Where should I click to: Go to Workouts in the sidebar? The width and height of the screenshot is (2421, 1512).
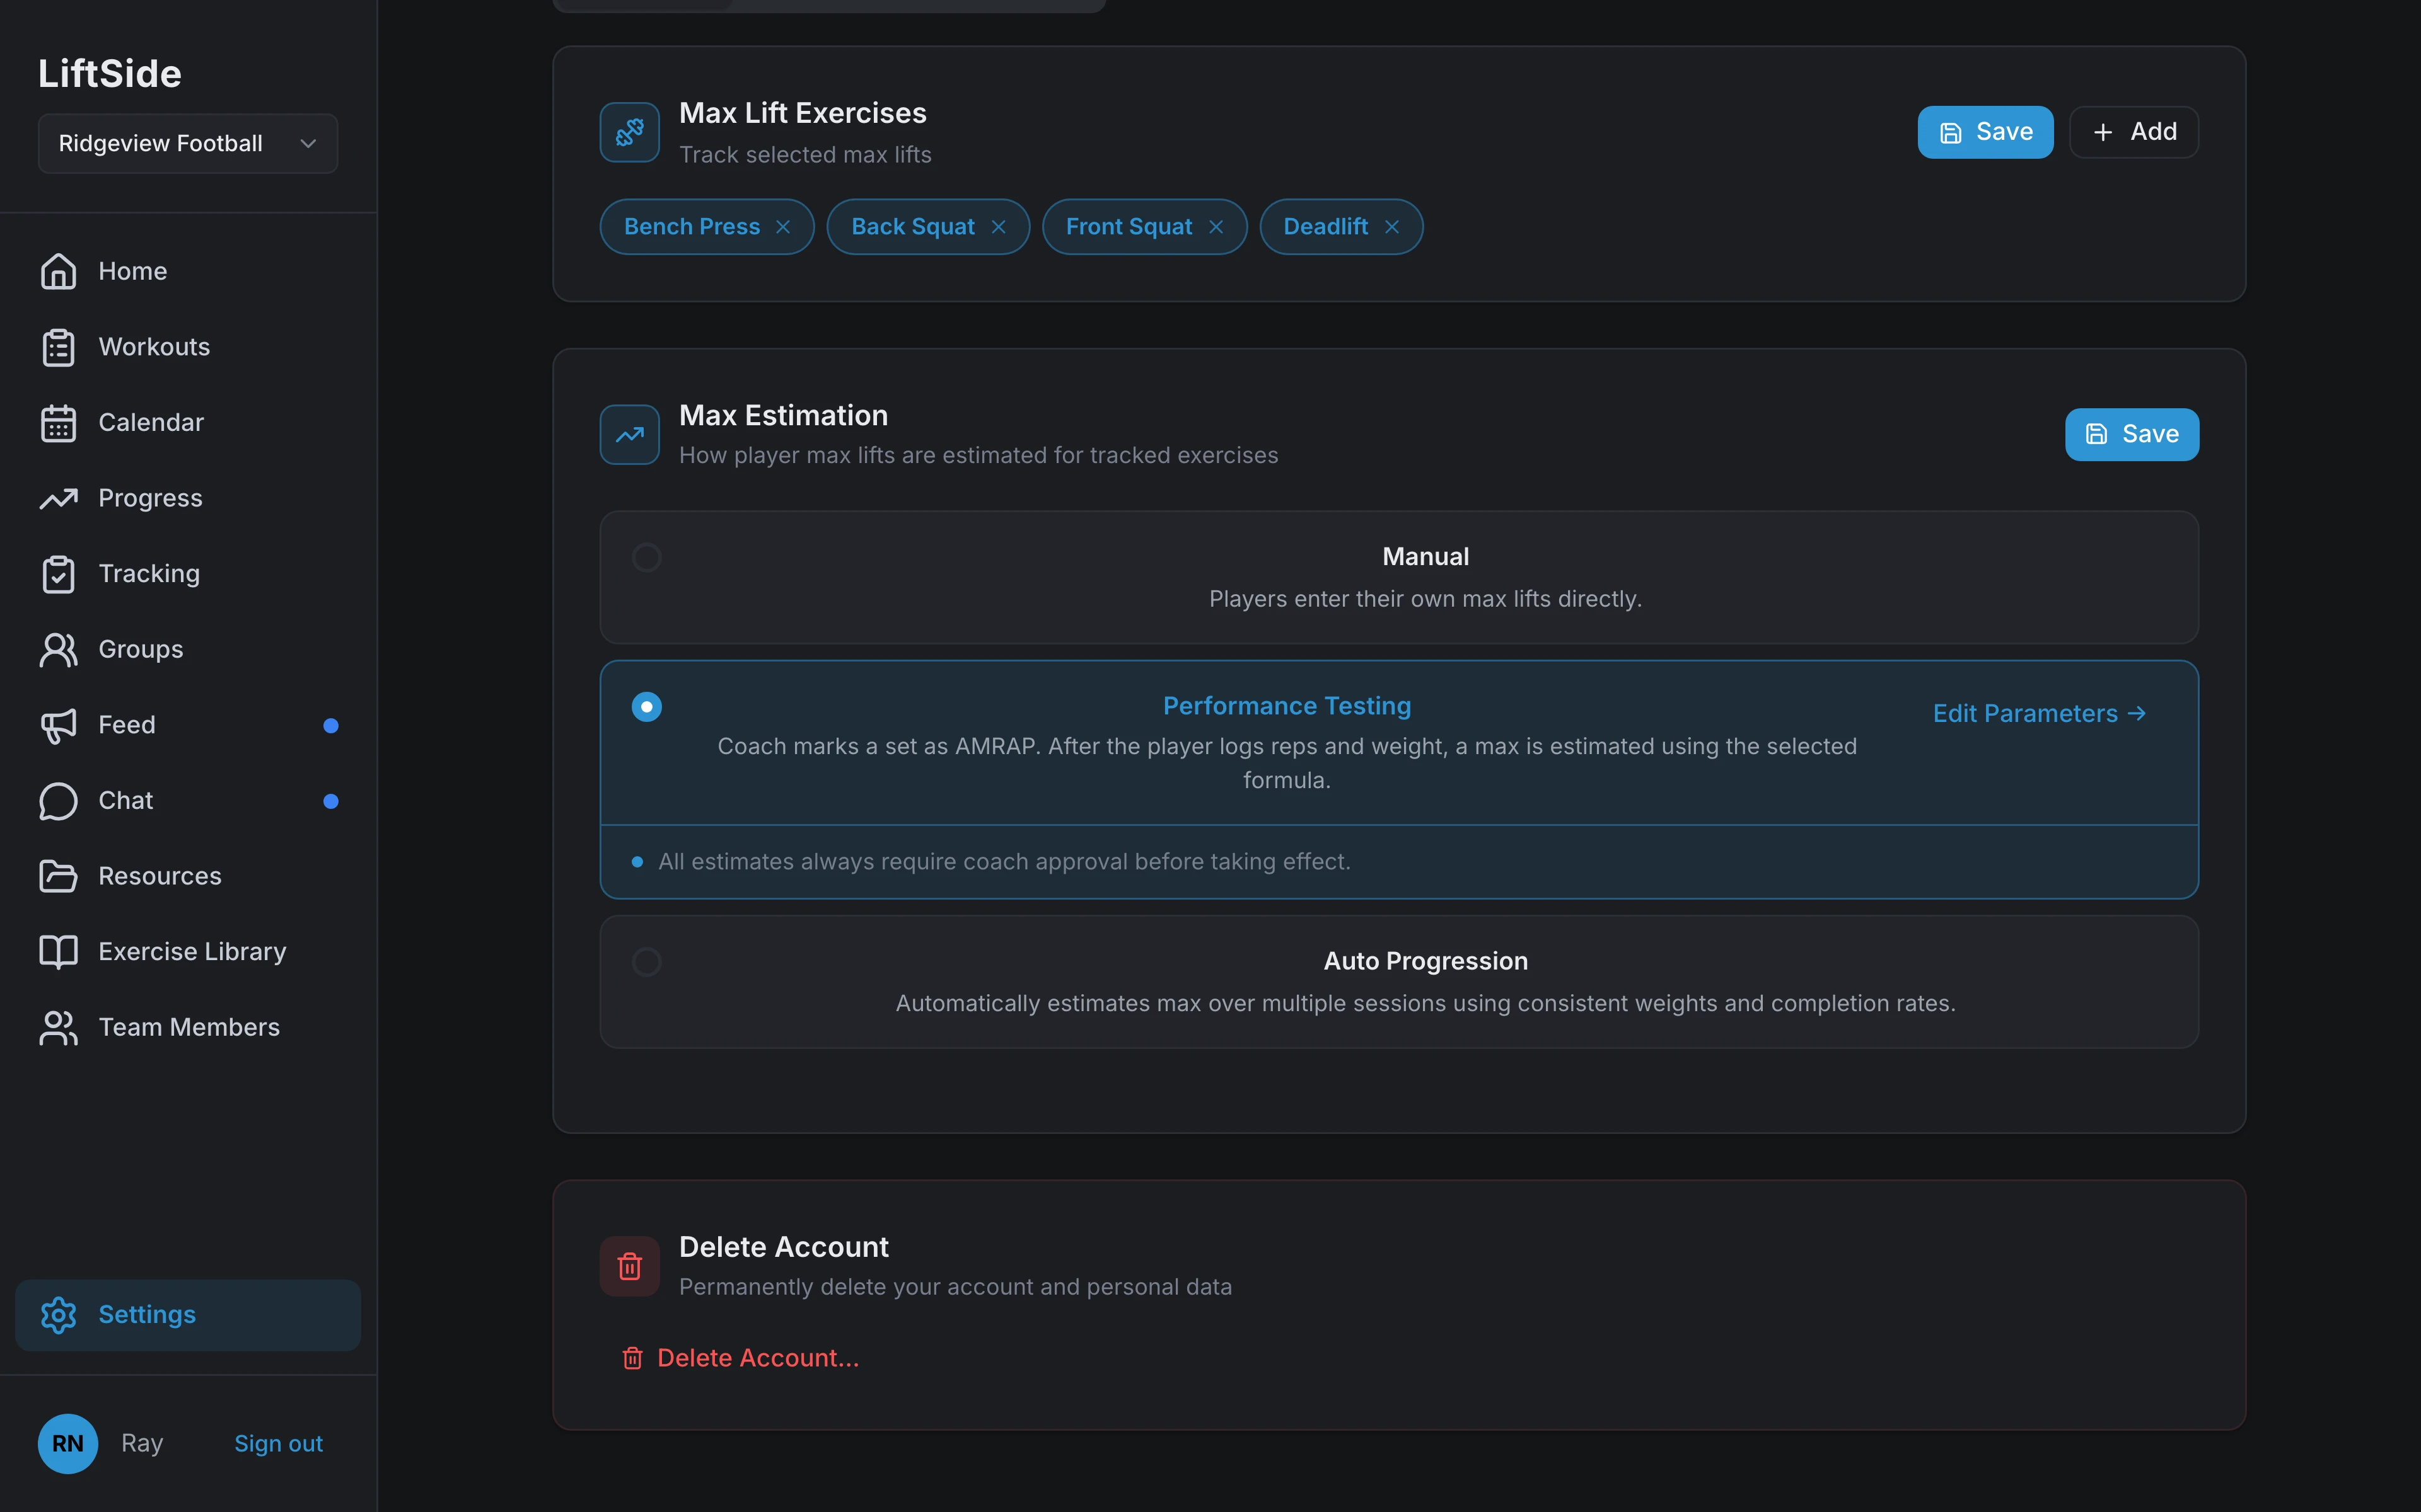[x=188, y=347]
